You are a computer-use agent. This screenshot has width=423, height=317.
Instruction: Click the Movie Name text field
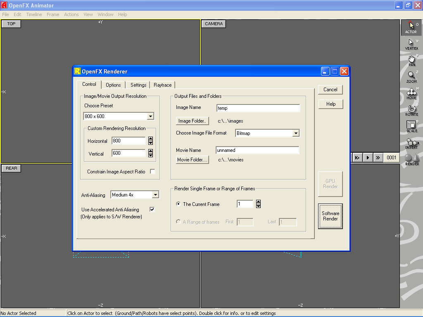257,150
